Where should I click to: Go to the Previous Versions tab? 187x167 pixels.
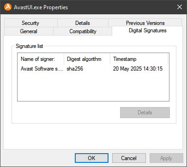point(145,23)
